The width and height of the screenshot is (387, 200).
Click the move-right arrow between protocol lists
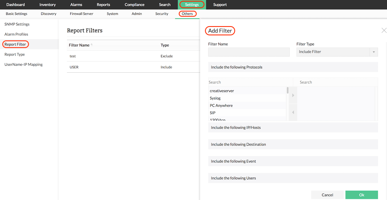(x=293, y=95)
